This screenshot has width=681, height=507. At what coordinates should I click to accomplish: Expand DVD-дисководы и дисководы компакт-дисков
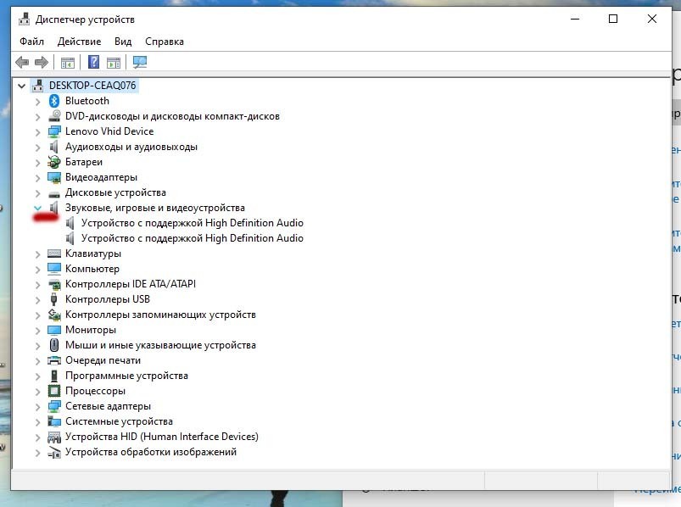tap(38, 117)
